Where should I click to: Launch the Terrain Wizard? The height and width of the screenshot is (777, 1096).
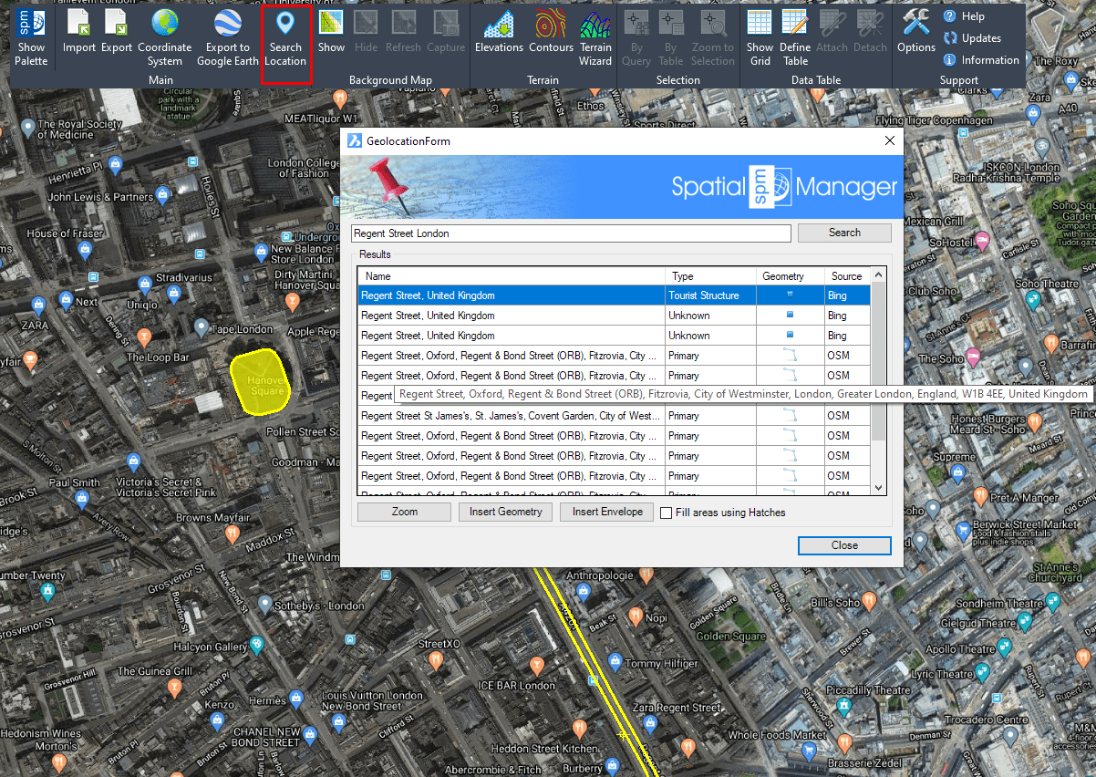click(x=595, y=37)
